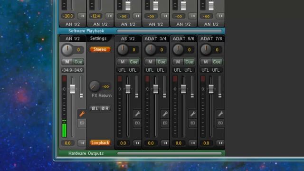Click the rewind-arrow button next to the -20.3 value
Viewport: 304px width, 171px height.
(x=82, y=16)
